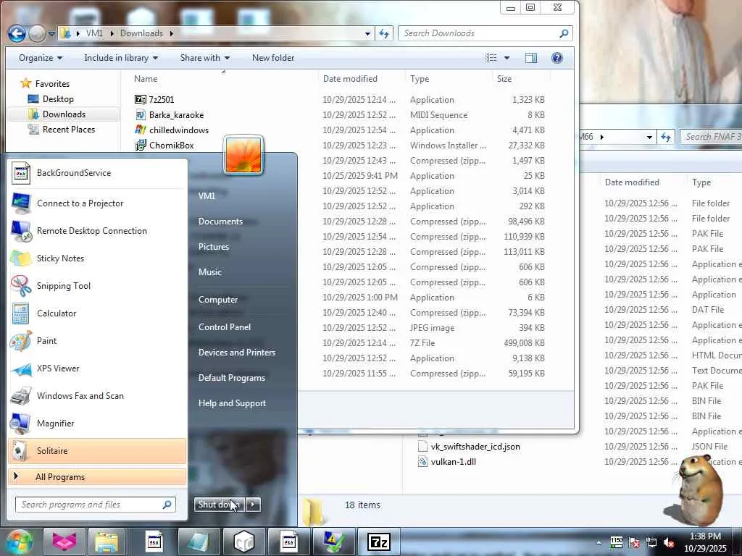The height and width of the screenshot is (556, 742).
Task: Open Default Programs
Action: 231,378
